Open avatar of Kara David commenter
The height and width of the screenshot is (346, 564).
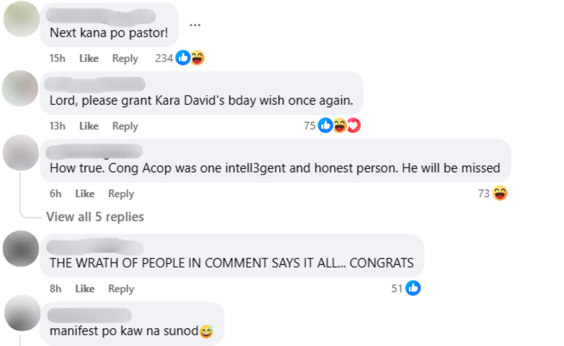20,88
